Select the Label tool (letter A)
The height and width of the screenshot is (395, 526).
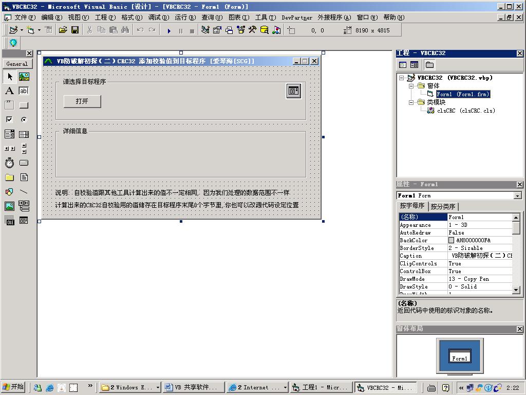pyautogui.click(x=10, y=91)
